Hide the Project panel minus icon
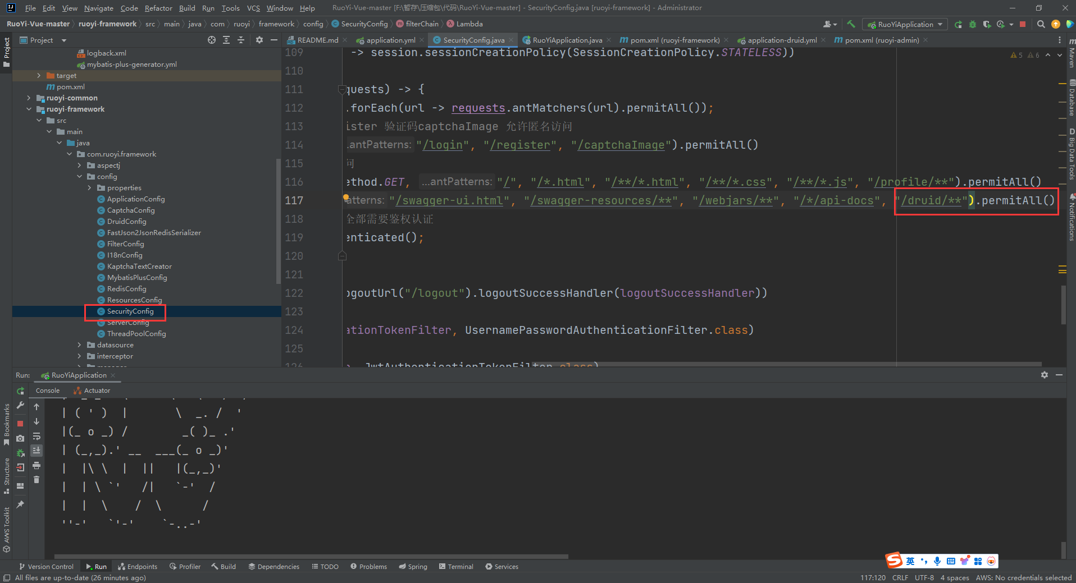1076x583 pixels. click(x=274, y=40)
